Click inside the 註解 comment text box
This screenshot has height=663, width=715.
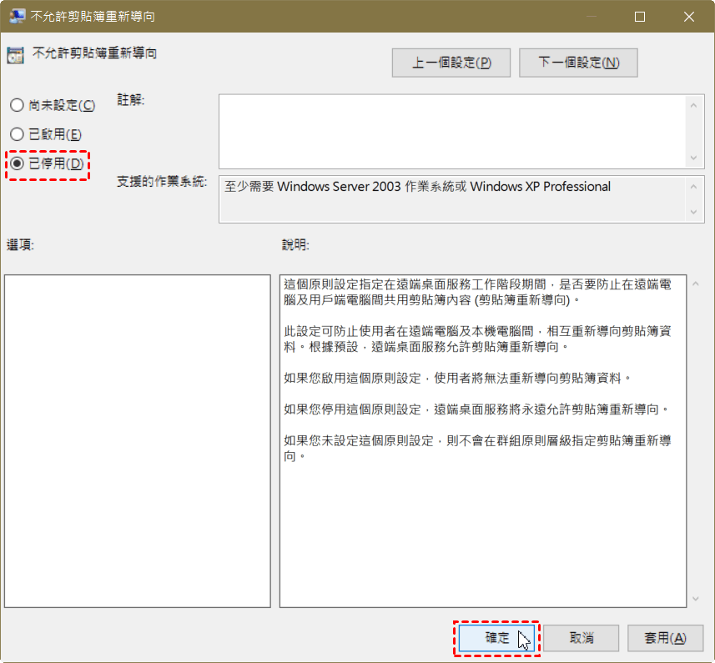point(452,131)
